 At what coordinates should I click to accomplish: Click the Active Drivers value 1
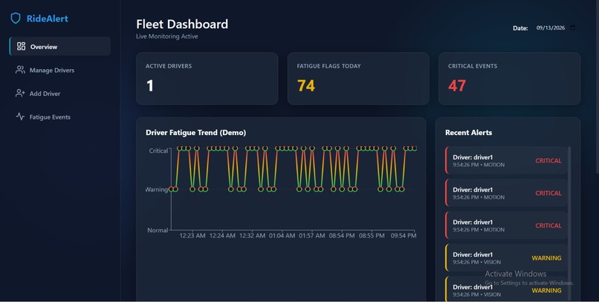150,85
